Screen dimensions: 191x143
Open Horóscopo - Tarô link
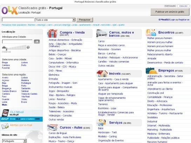[107, 132]
